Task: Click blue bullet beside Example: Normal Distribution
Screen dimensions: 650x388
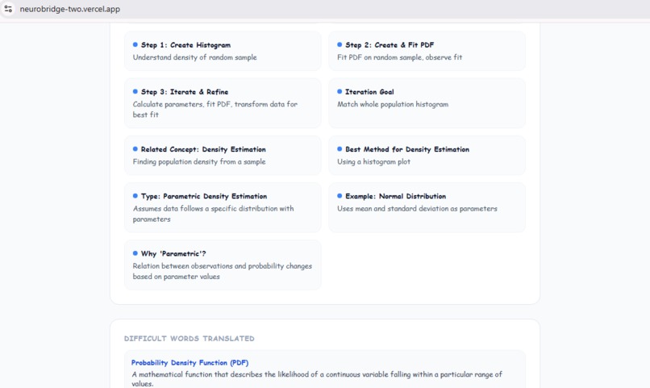Action: point(340,196)
